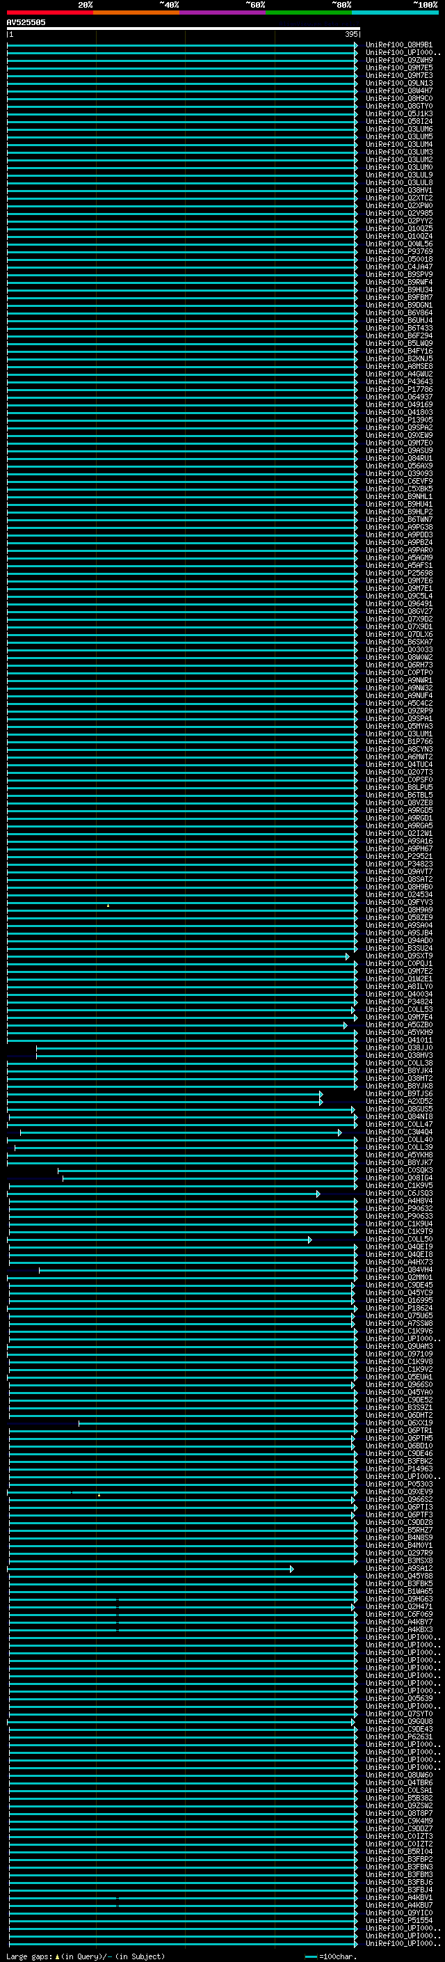Select hit label UniRef100_B9HU34

point(399,290)
